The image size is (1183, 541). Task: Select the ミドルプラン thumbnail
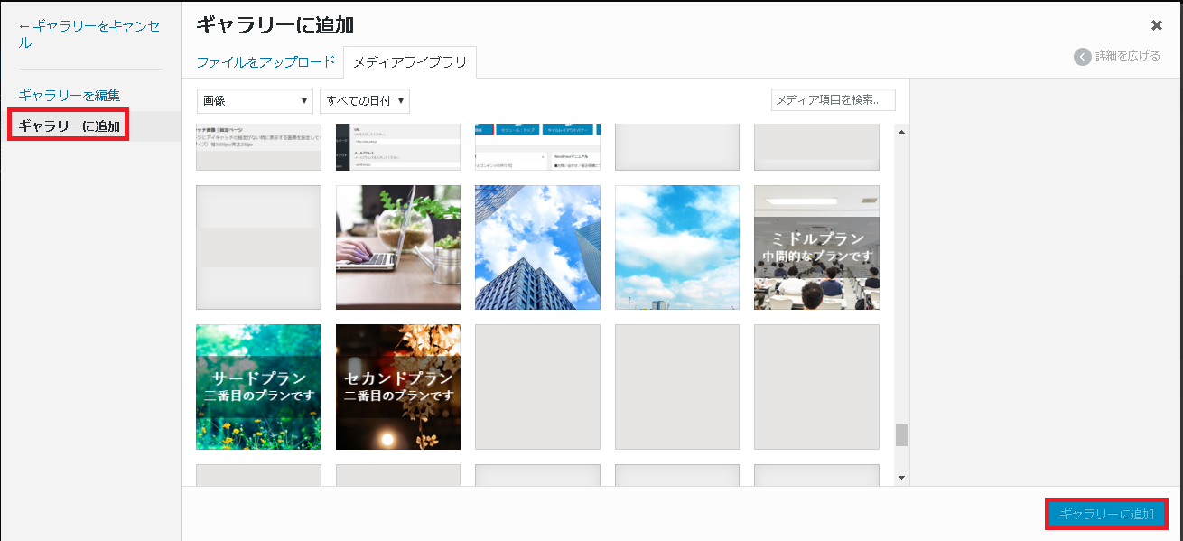click(x=816, y=247)
